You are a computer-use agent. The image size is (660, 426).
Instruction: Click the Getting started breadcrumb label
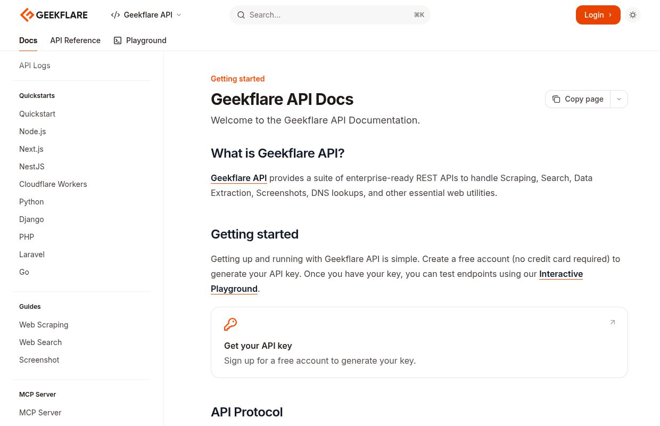pos(238,79)
